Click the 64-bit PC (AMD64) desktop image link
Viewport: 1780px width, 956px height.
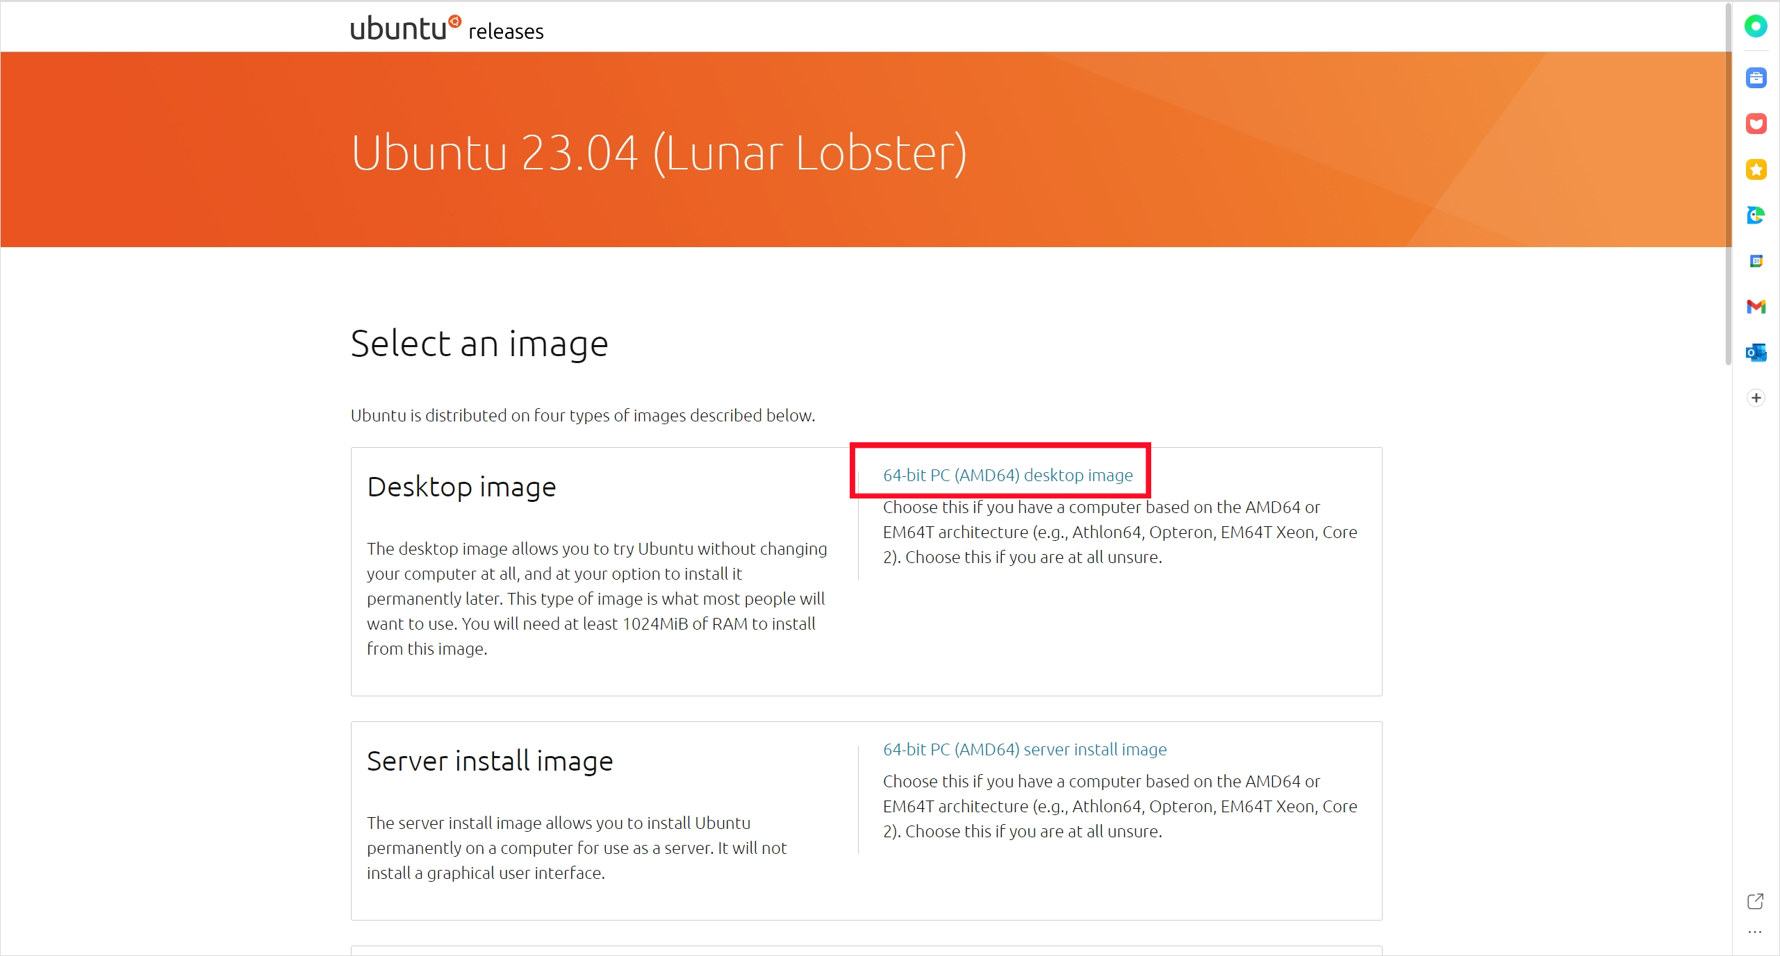coord(1007,475)
